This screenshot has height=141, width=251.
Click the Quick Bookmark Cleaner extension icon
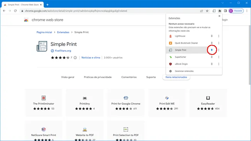170,43
